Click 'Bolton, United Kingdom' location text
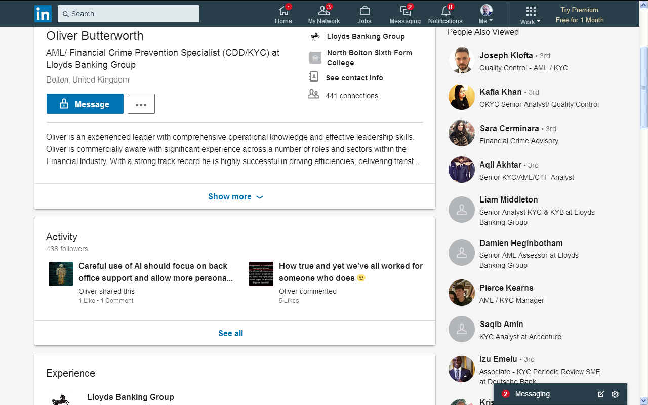Viewport: 648px width, 405px height. point(88,79)
